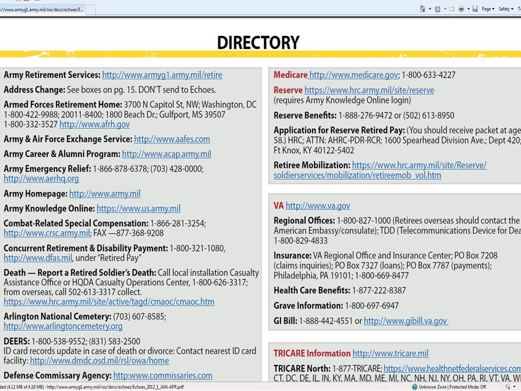Open the www.va.gov link
The image size is (521, 391).
[x=317, y=206]
